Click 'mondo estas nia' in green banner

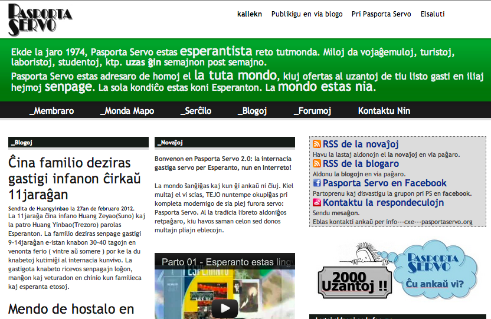pyautogui.click(x=326, y=87)
